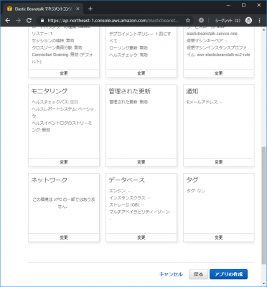267x287 pixels.
Task: Open the Chrome three-dot menu
Action: click(259, 21)
